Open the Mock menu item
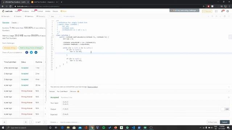This screenshot has height=130, width=232. pos(33,11)
